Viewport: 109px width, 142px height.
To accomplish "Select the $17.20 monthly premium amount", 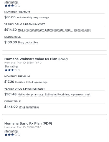I will (x=9, y=82).
